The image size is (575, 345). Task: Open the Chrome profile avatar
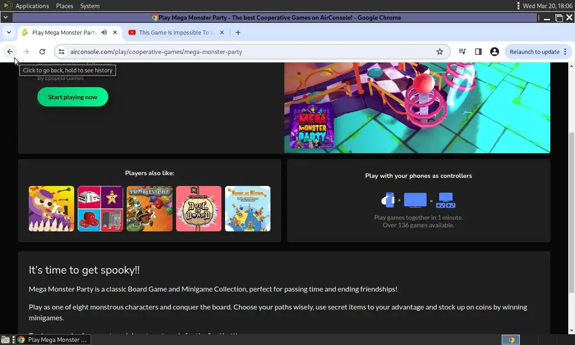click(495, 52)
